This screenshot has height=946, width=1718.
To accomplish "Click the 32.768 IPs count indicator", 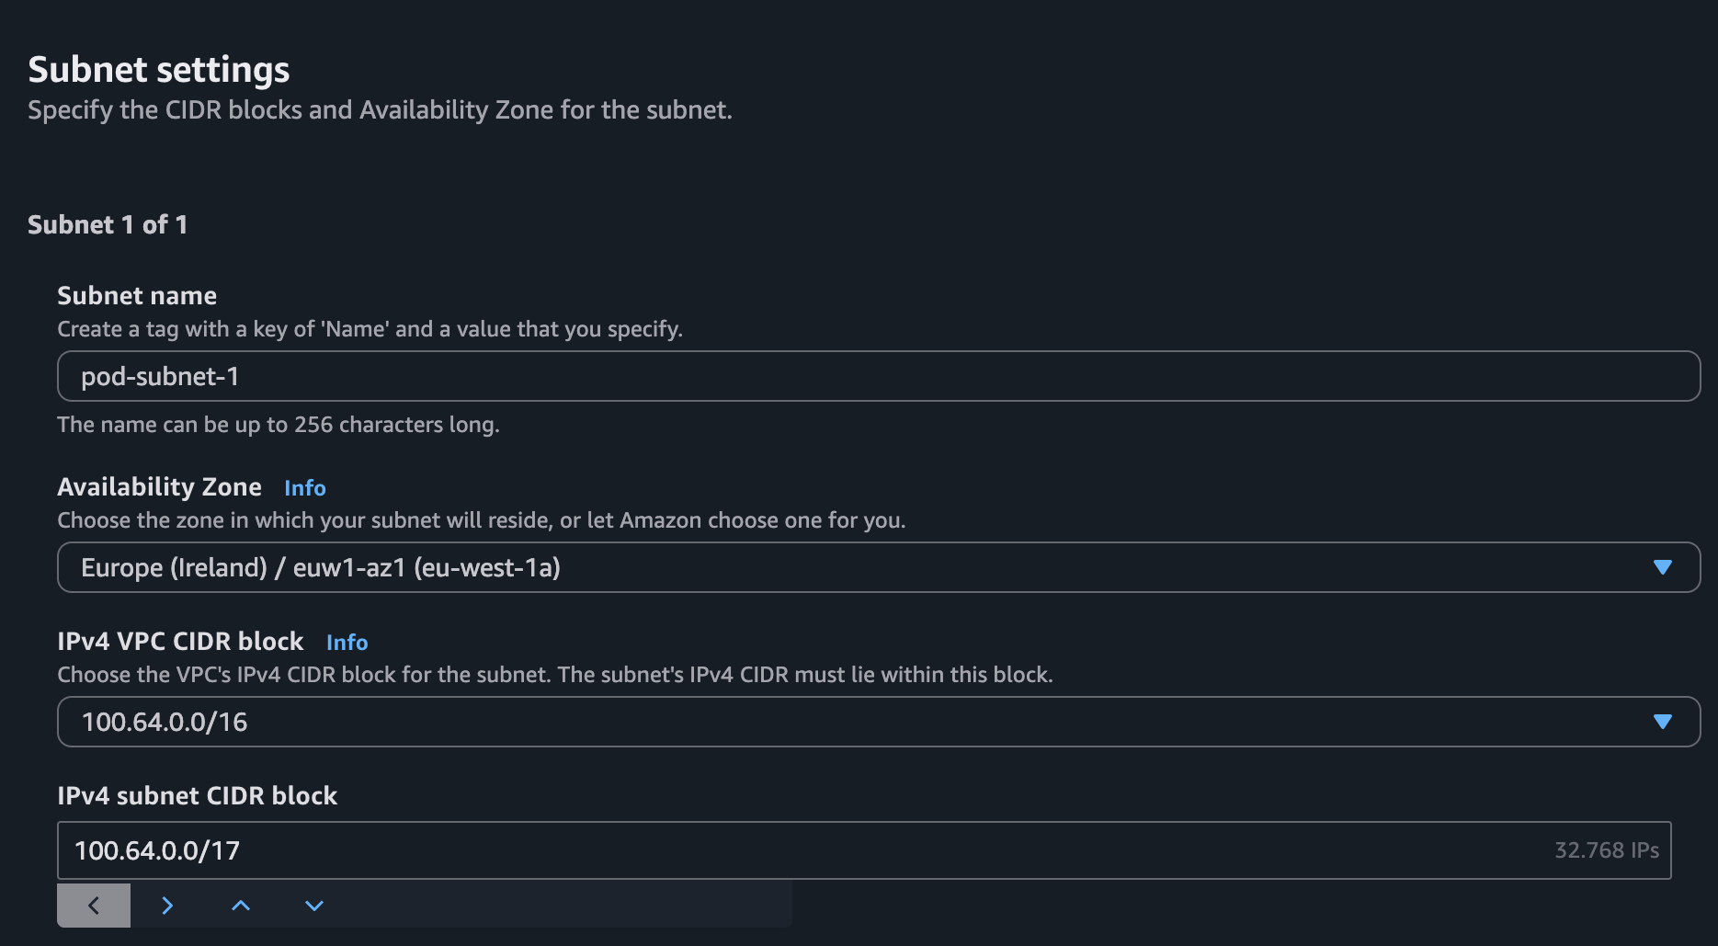I will [x=1606, y=850].
